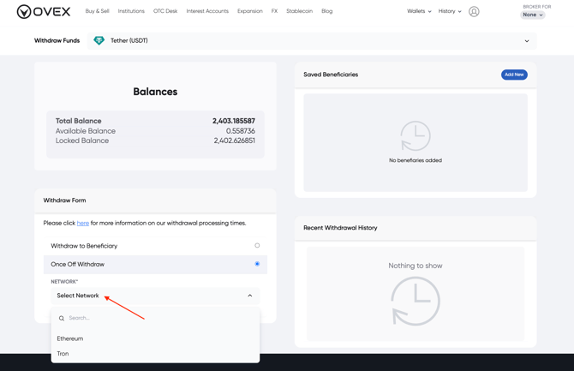The image size is (574, 371).
Task: Follow the 'here' processing times link
Action: point(83,224)
